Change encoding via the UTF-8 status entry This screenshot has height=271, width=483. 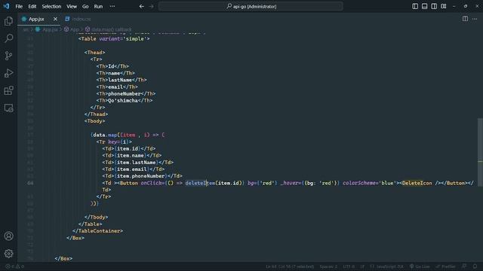pyautogui.click(x=349, y=266)
